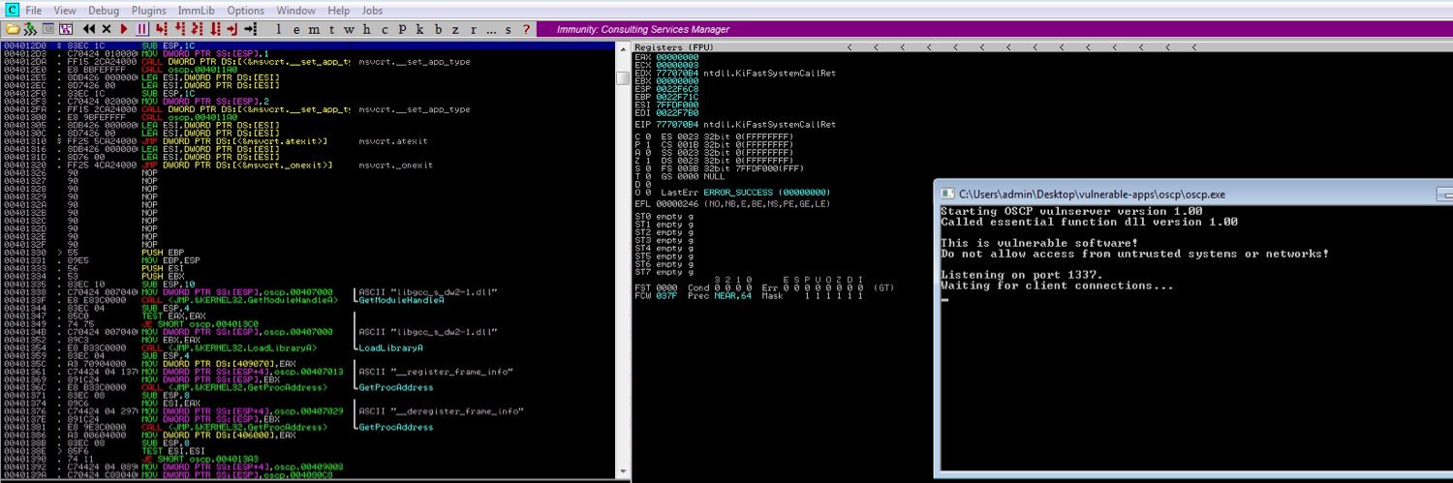
Task: Click the Restart program rewind icon
Action: click(88, 29)
